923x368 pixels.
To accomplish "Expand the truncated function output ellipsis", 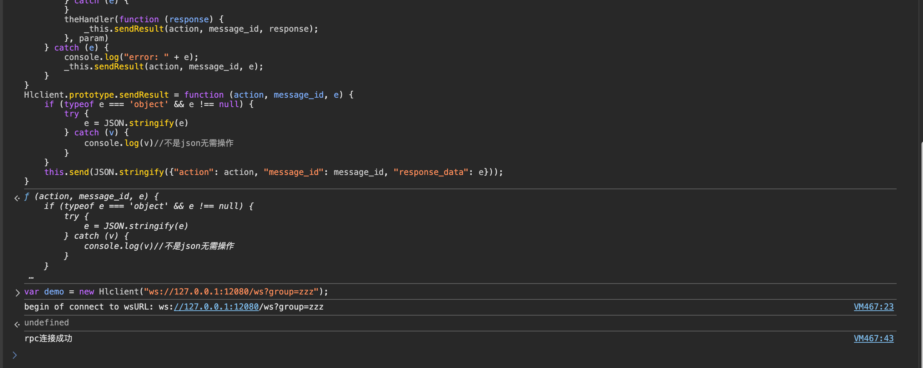I will (31, 277).
